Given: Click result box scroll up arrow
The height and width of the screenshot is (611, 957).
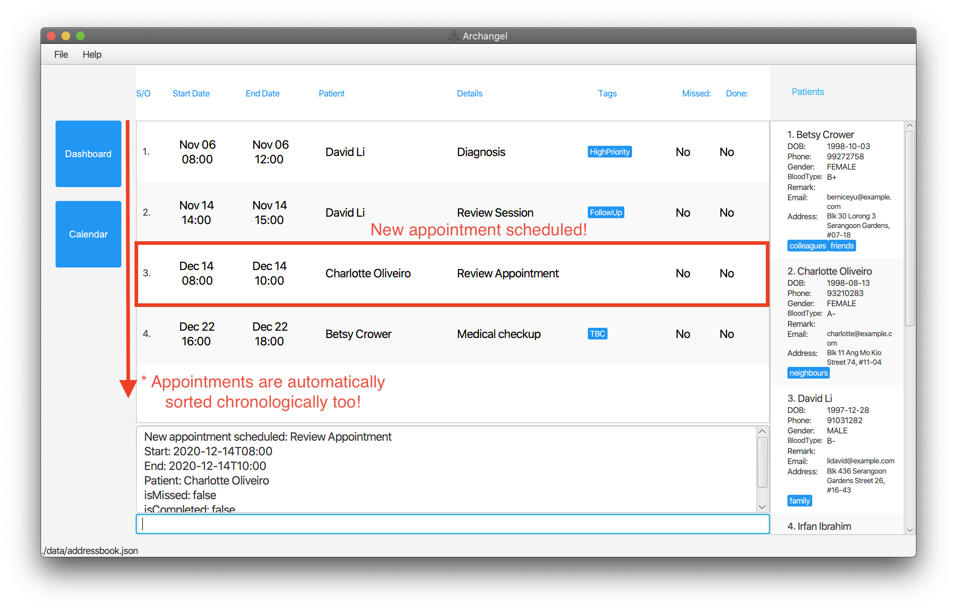Looking at the screenshot, I should click(762, 432).
